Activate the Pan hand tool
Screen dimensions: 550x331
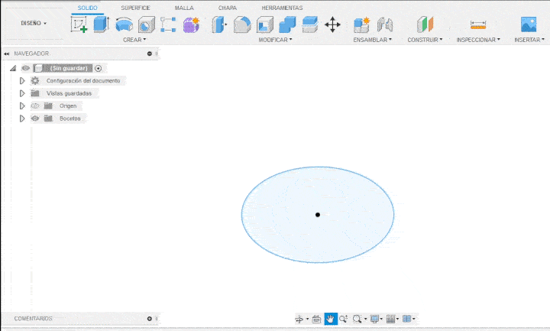[x=330, y=319]
